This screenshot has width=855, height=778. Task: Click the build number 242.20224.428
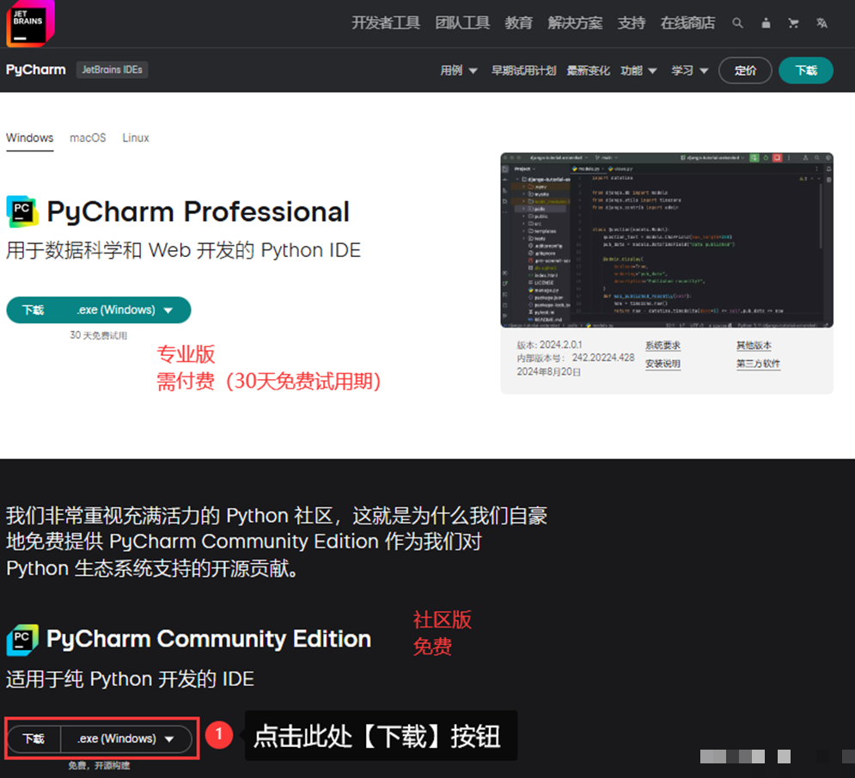[x=603, y=358]
